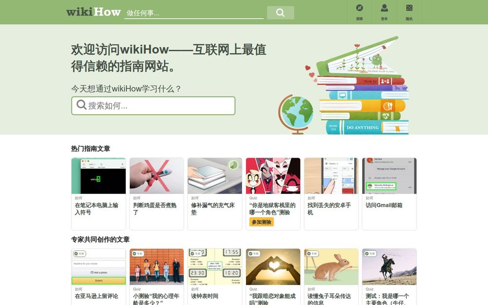Screen dimensions: 488x305
Task: Open the quiz 测试：我是哪一个主要角色
Action: tap(386, 298)
